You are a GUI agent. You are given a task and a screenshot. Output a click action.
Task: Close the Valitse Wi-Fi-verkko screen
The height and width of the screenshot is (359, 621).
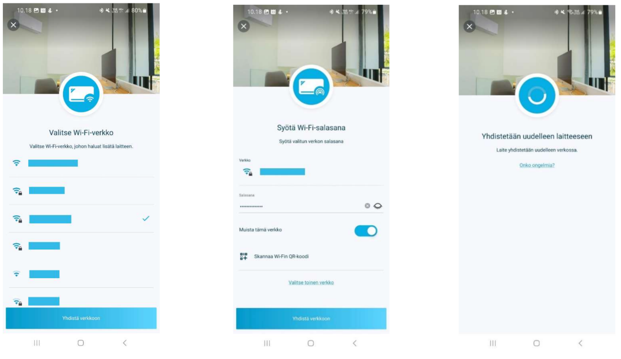[x=14, y=25]
